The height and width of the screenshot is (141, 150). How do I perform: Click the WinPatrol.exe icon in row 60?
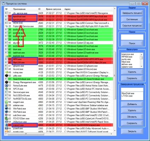click(x=7, y=108)
